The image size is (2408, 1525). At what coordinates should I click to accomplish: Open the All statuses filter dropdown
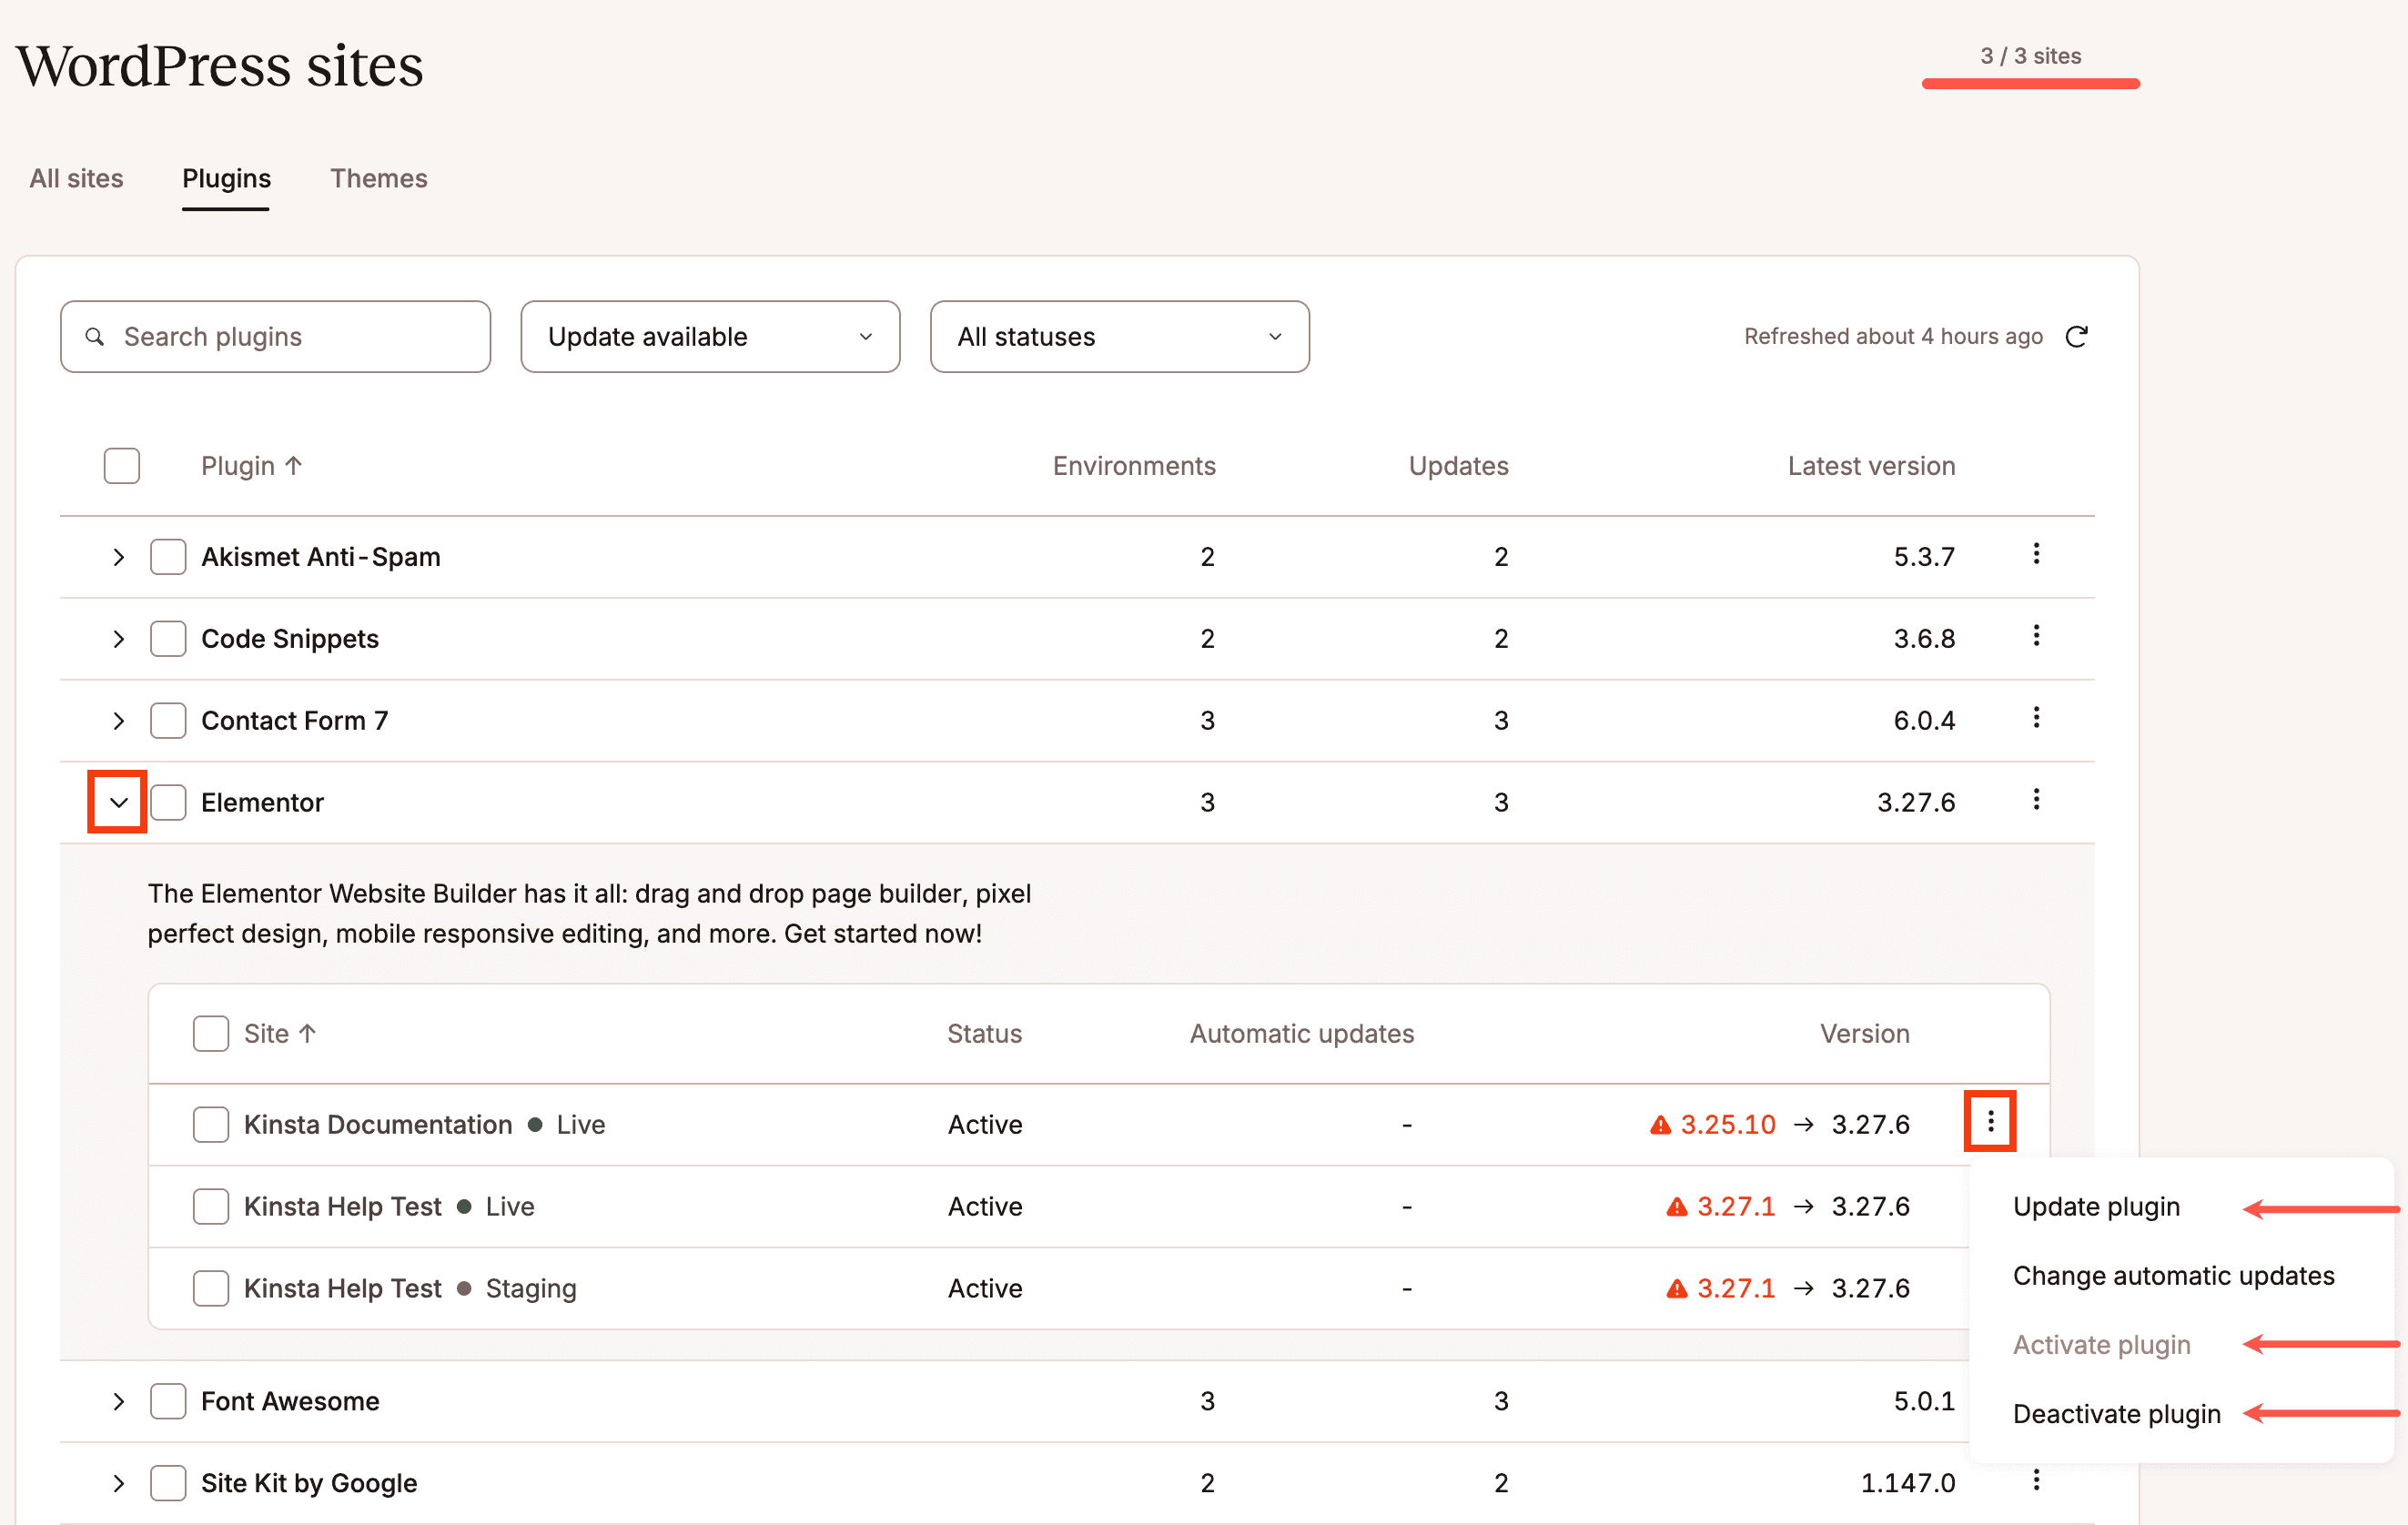click(x=1119, y=337)
